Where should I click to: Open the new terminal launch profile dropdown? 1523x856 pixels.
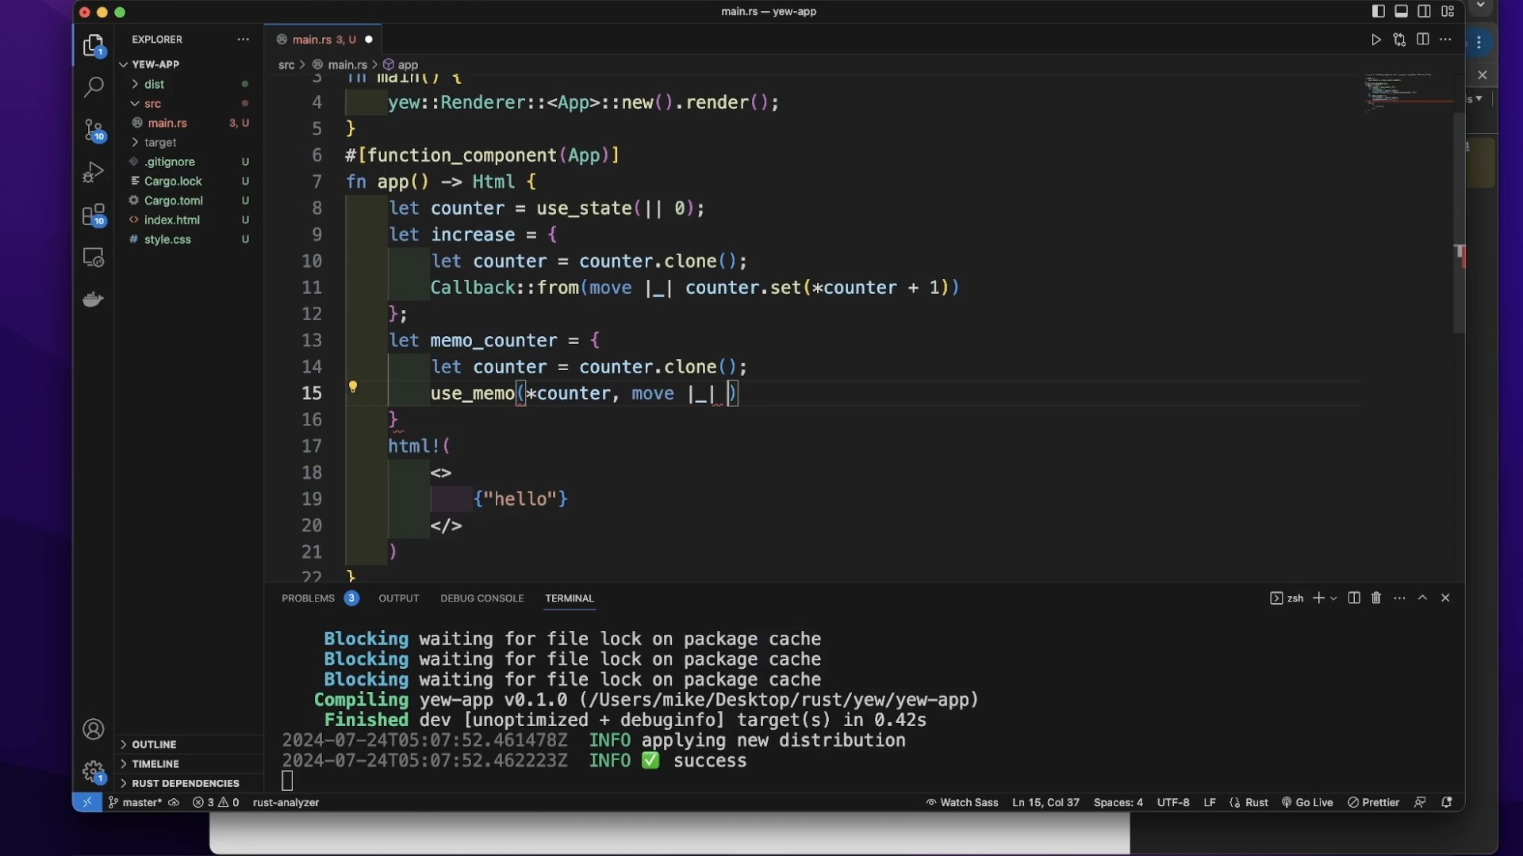tap(1334, 598)
